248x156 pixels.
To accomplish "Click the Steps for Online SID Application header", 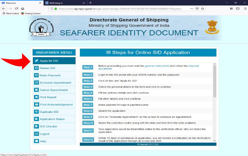I will (x=148, y=52).
